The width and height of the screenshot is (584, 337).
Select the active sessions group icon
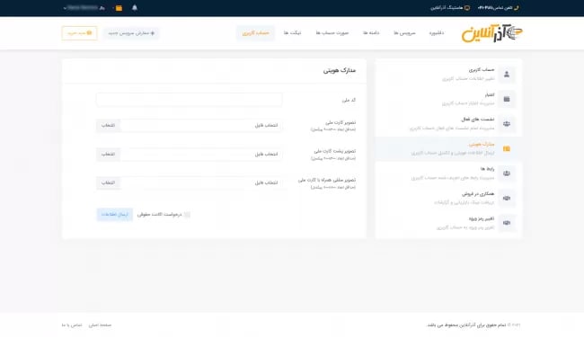[x=507, y=124]
